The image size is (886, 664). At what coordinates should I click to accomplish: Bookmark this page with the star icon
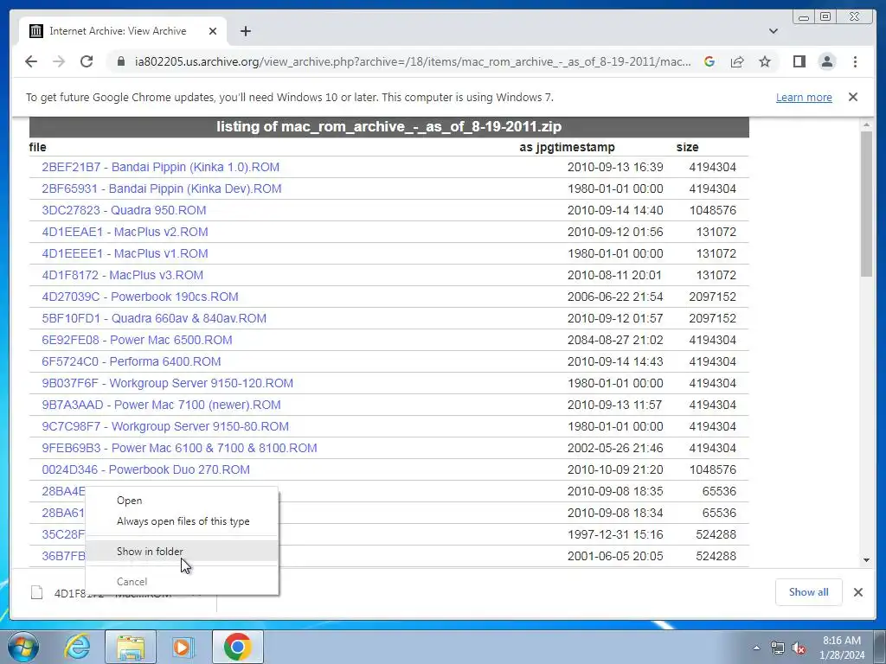tap(765, 61)
